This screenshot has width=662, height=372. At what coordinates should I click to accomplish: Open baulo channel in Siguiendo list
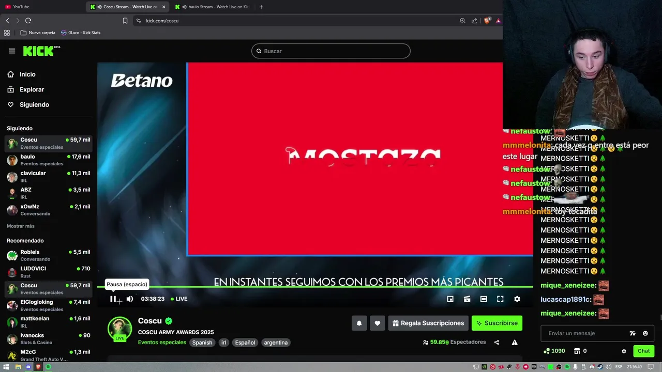click(49, 160)
